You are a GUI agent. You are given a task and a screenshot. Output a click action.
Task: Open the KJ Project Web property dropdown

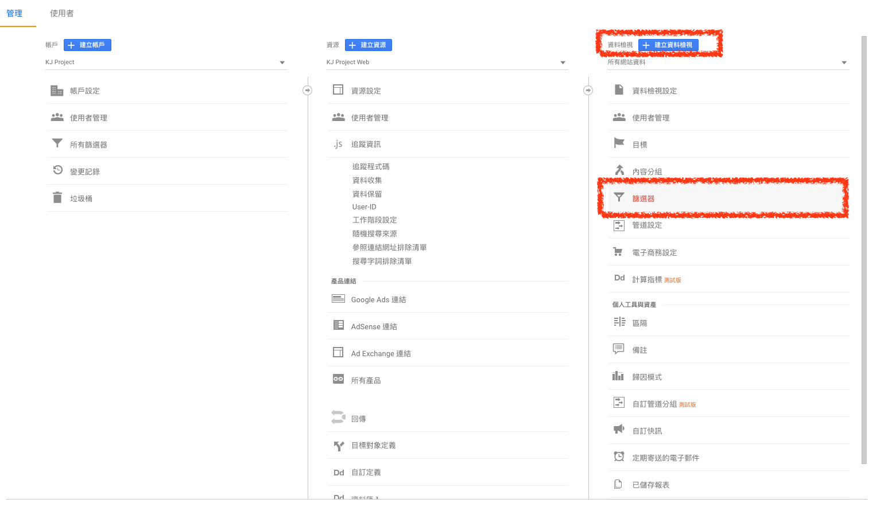pos(447,62)
